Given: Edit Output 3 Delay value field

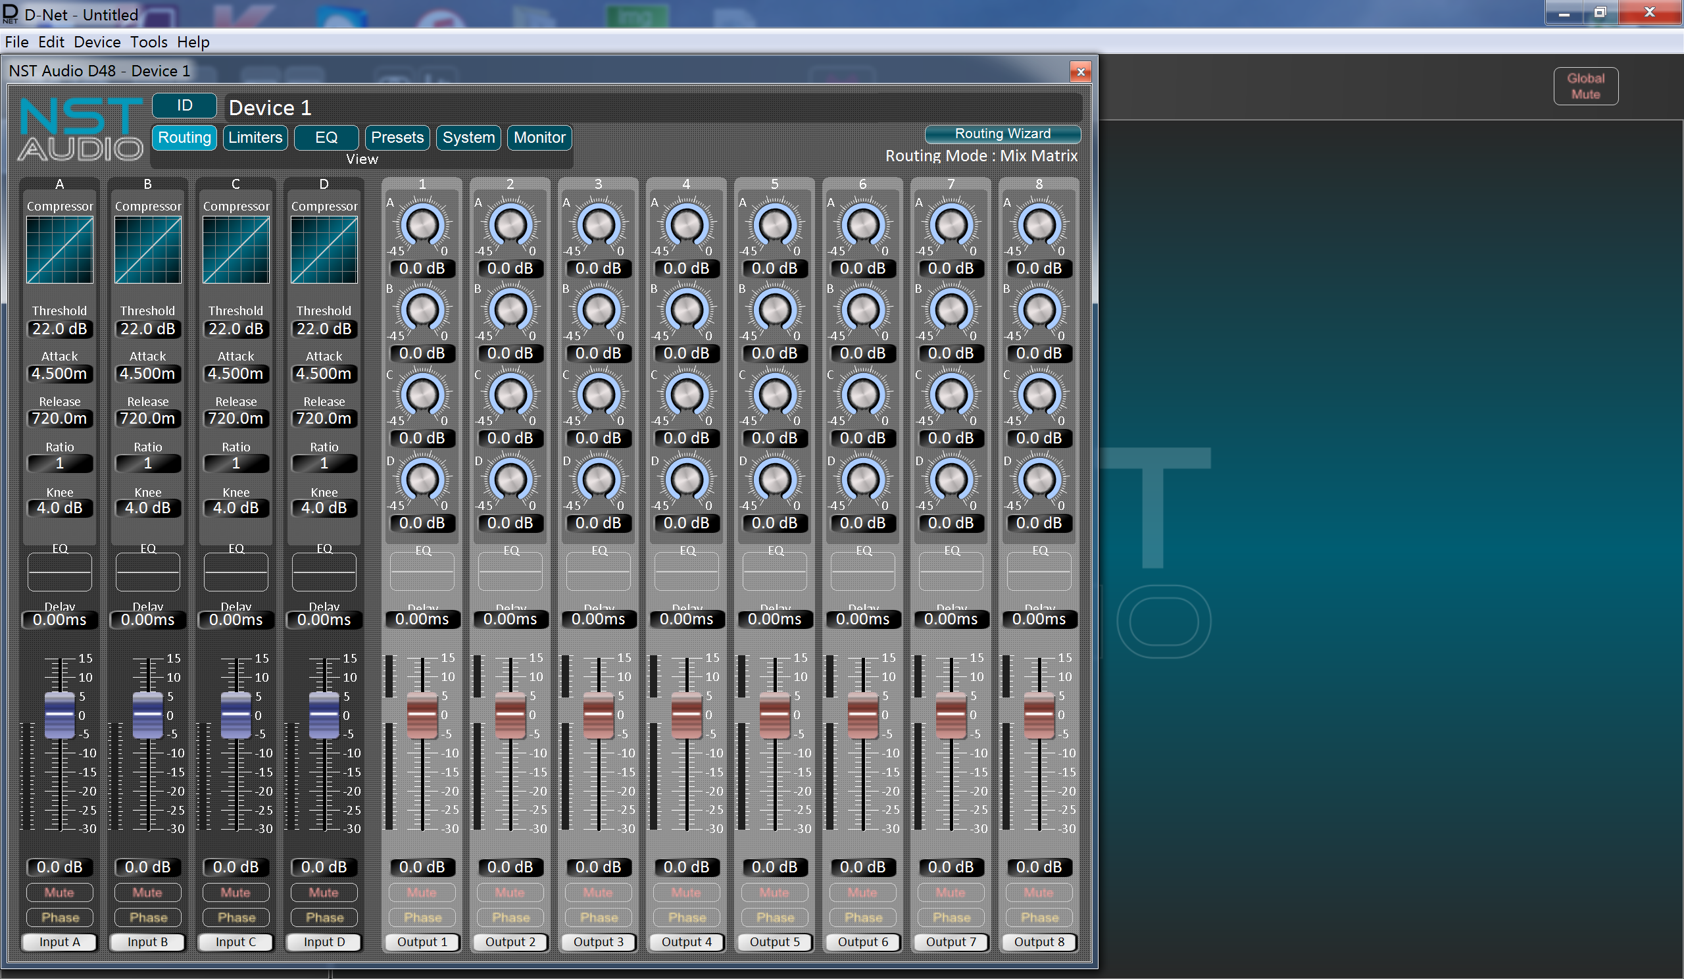Looking at the screenshot, I should point(598,620).
